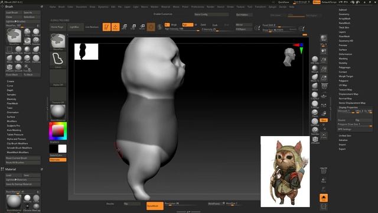Click the Draw mode button in the top shelf
This screenshot has height=213, width=378.
116,27
